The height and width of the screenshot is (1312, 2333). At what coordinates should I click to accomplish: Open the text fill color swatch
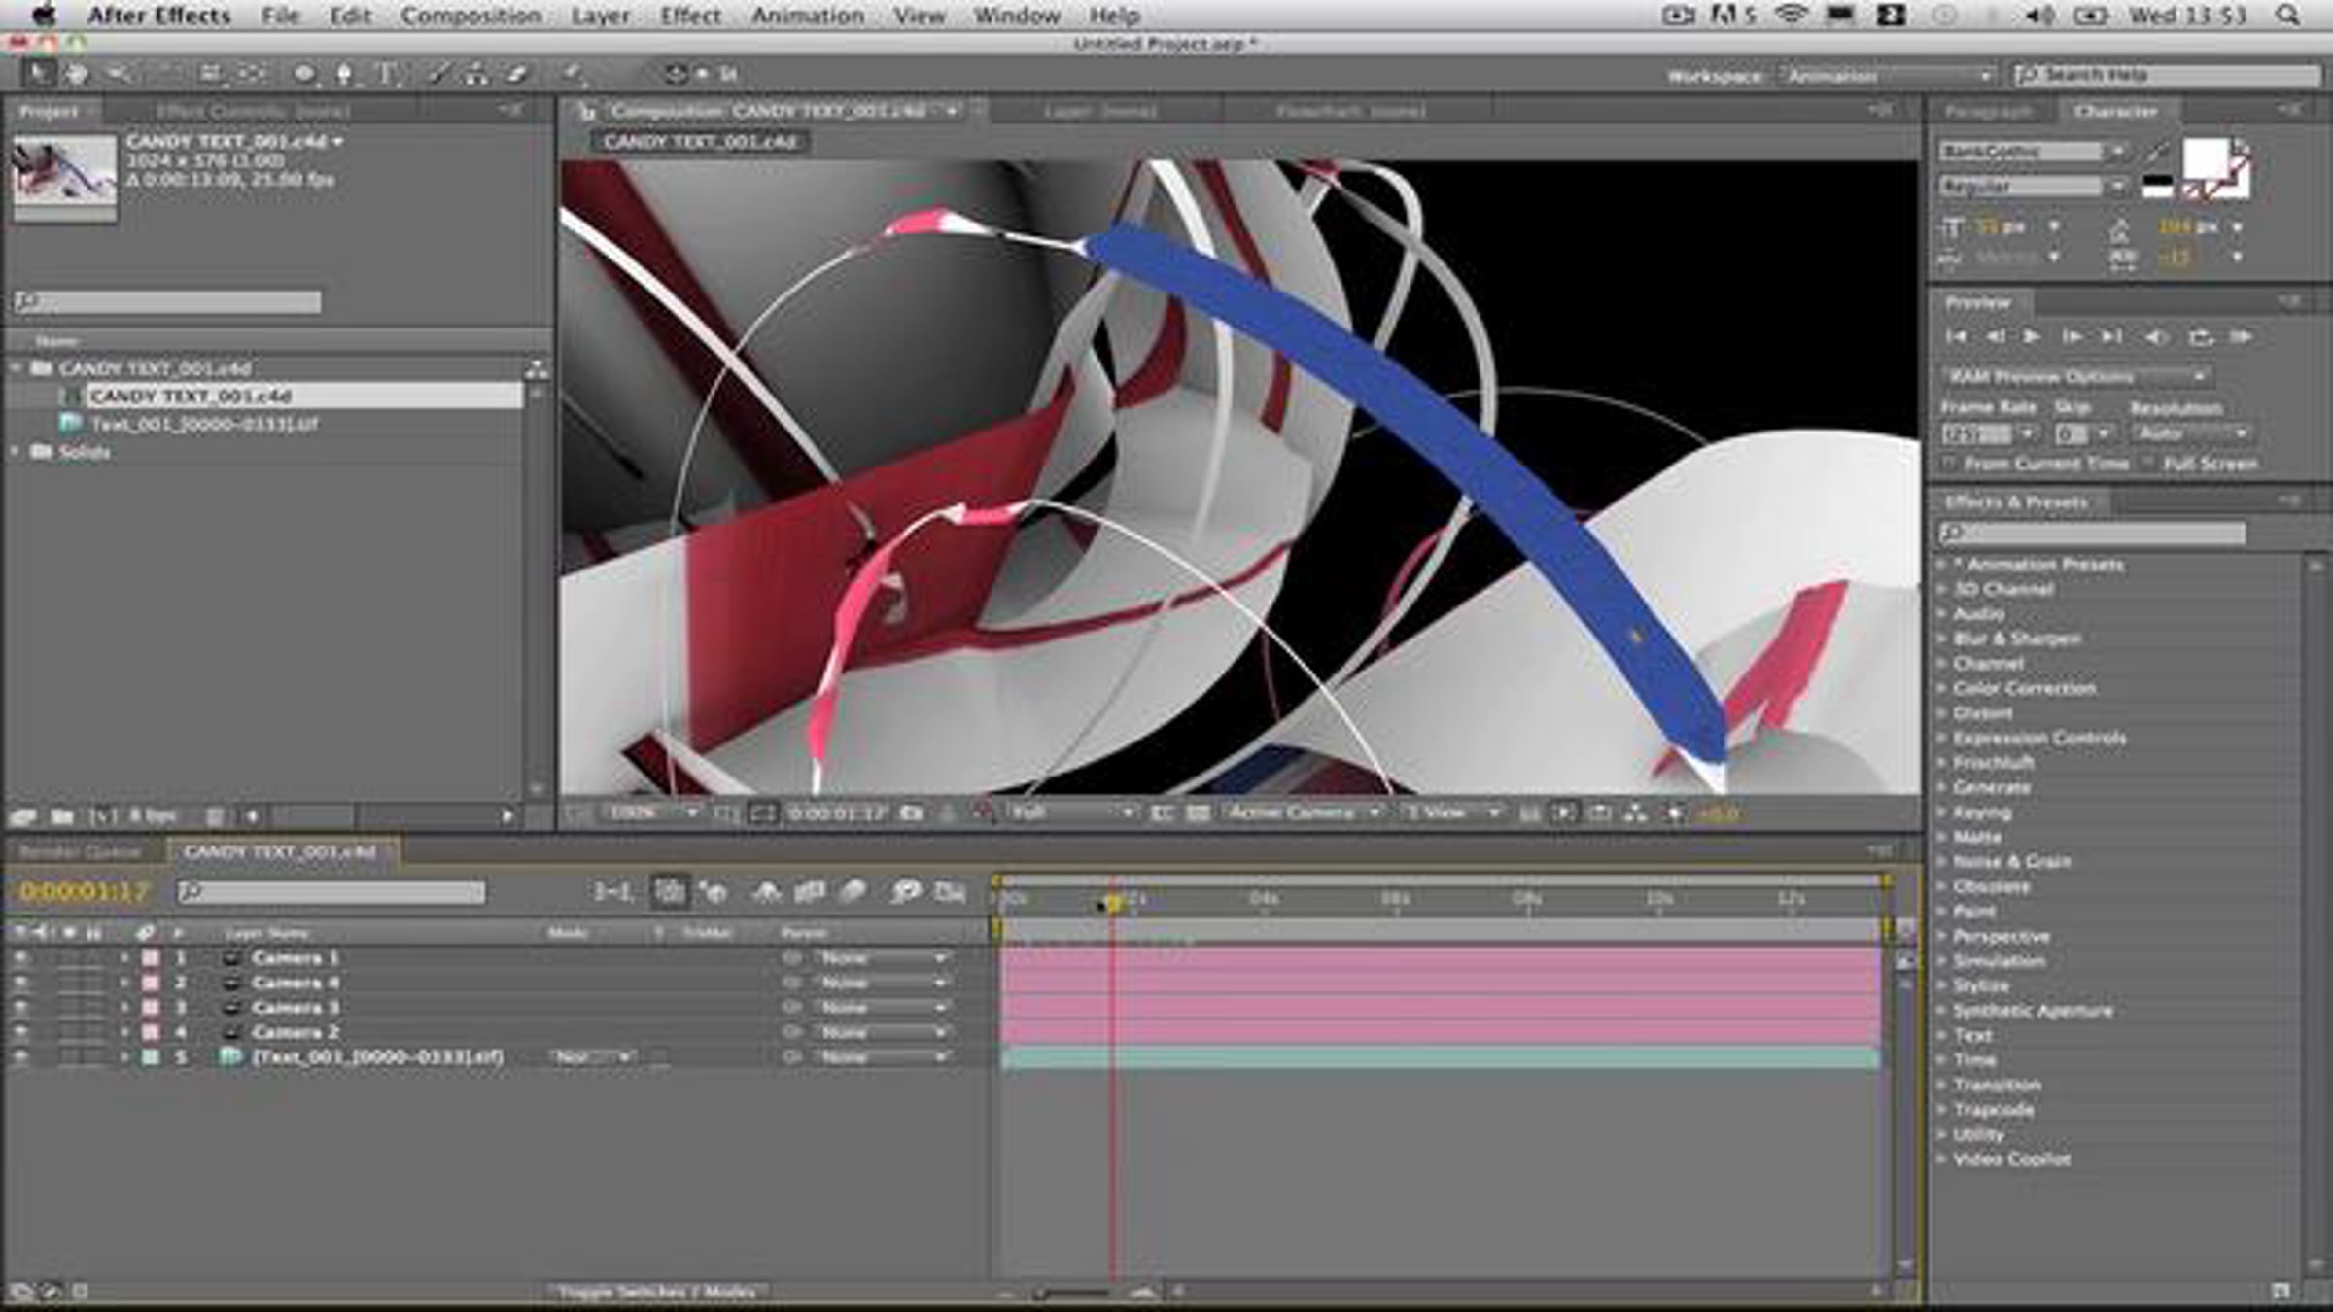click(2206, 159)
